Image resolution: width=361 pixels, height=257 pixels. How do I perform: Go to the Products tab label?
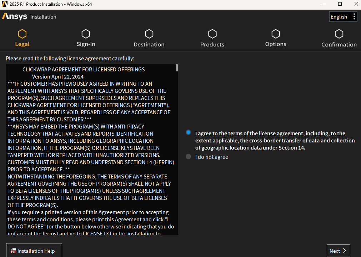coord(212,44)
